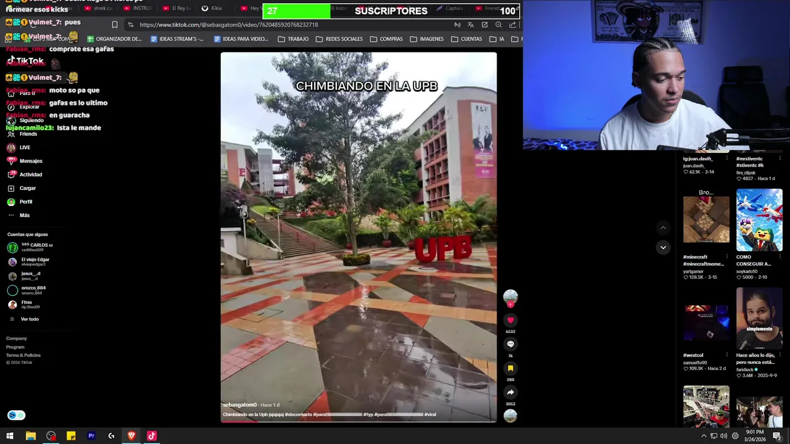Go to the next video with down arrow
The width and height of the screenshot is (790, 444).
(x=663, y=247)
